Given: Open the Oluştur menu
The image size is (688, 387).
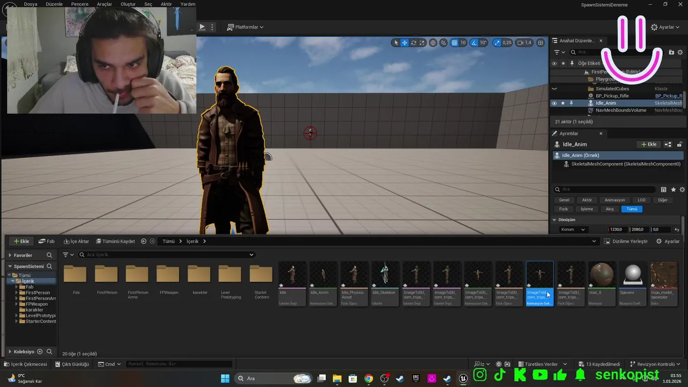Looking at the screenshot, I should pos(128,4).
